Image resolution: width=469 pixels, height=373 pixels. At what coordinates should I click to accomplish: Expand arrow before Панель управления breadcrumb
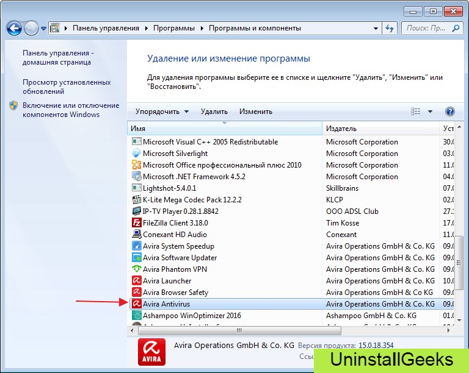pyautogui.click(x=66, y=29)
